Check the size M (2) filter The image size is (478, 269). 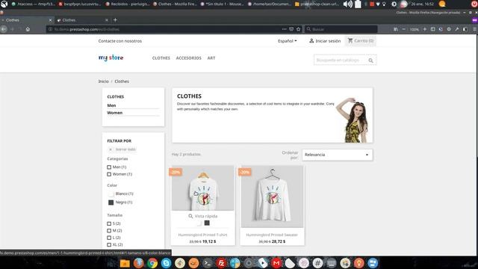pos(109,231)
